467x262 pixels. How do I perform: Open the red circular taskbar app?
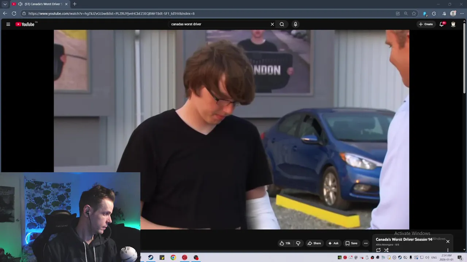(x=185, y=258)
